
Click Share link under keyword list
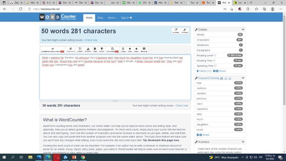tap(206, 135)
